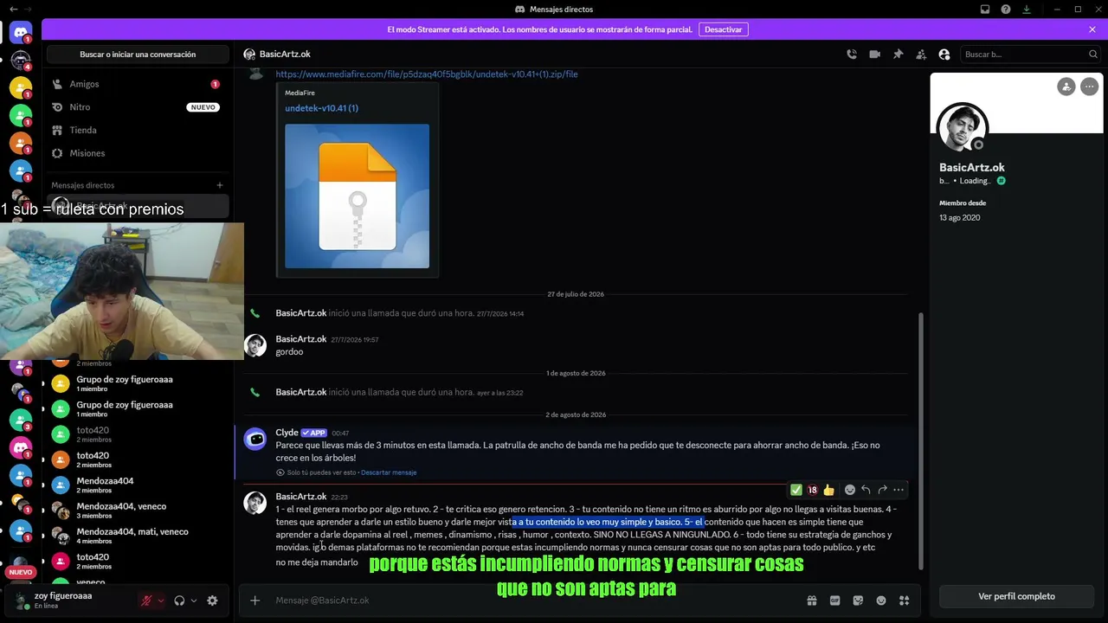Search within the Buscar conversation field
1108x623 pixels.
tap(1029, 54)
